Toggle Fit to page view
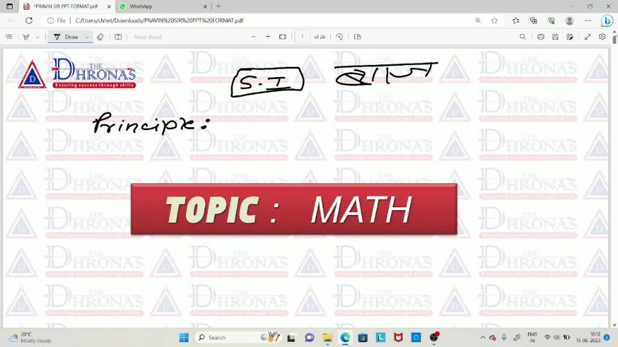 282,37
